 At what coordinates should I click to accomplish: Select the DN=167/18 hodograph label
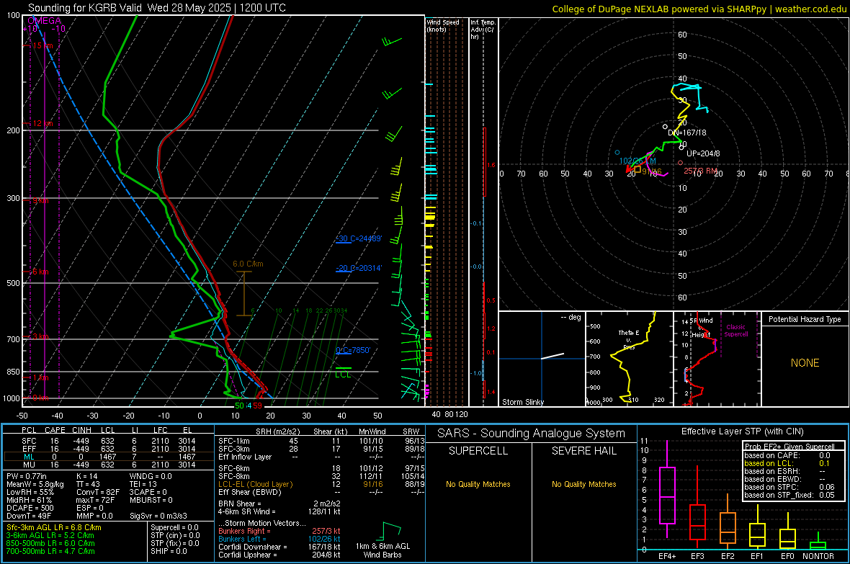click(x=686, y=133)
